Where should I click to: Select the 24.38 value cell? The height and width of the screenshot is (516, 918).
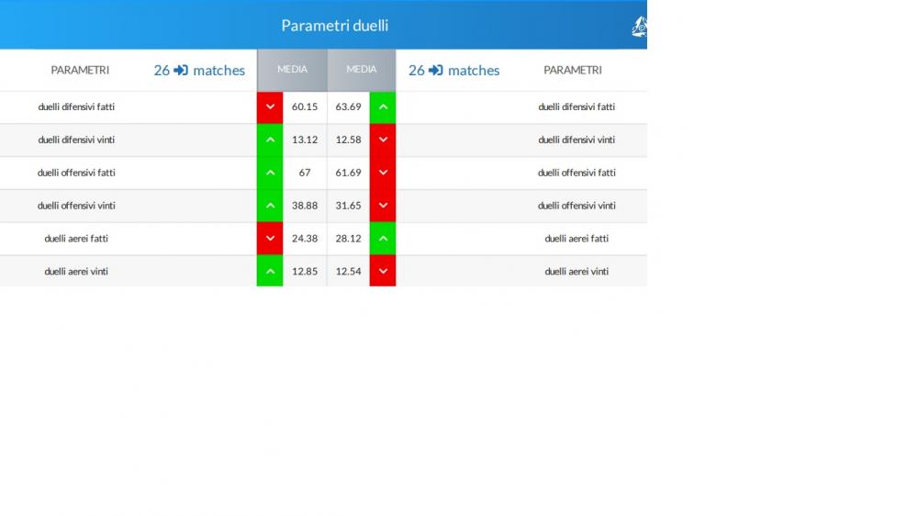pos(305,239)
